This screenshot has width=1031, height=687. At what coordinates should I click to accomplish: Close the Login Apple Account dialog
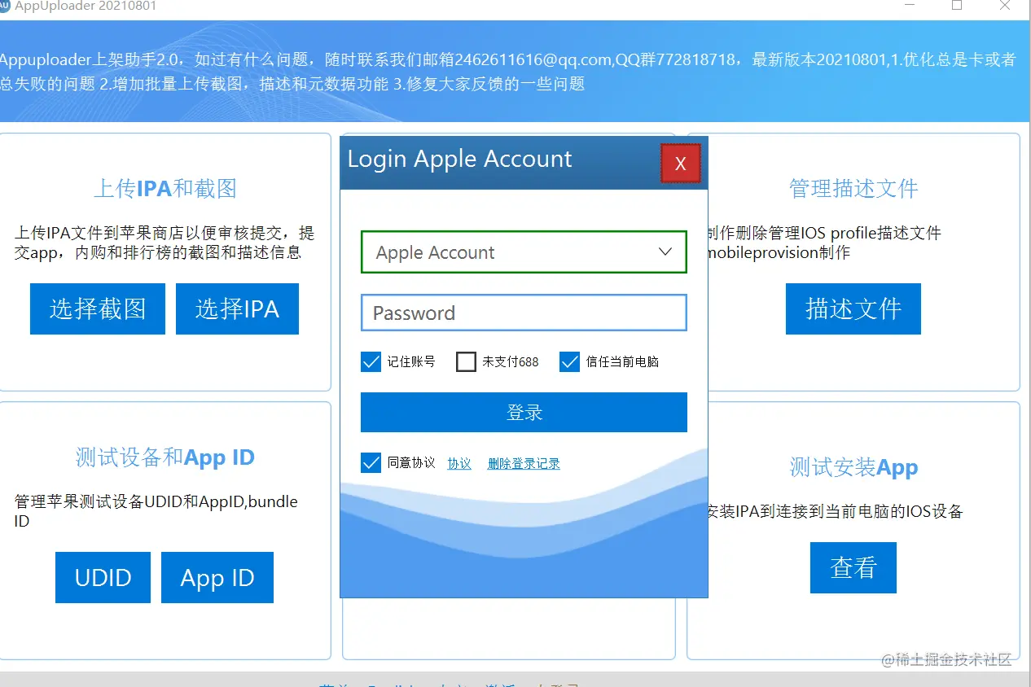681,163
